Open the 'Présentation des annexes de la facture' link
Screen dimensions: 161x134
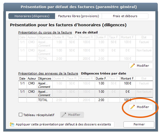(48, 73)
